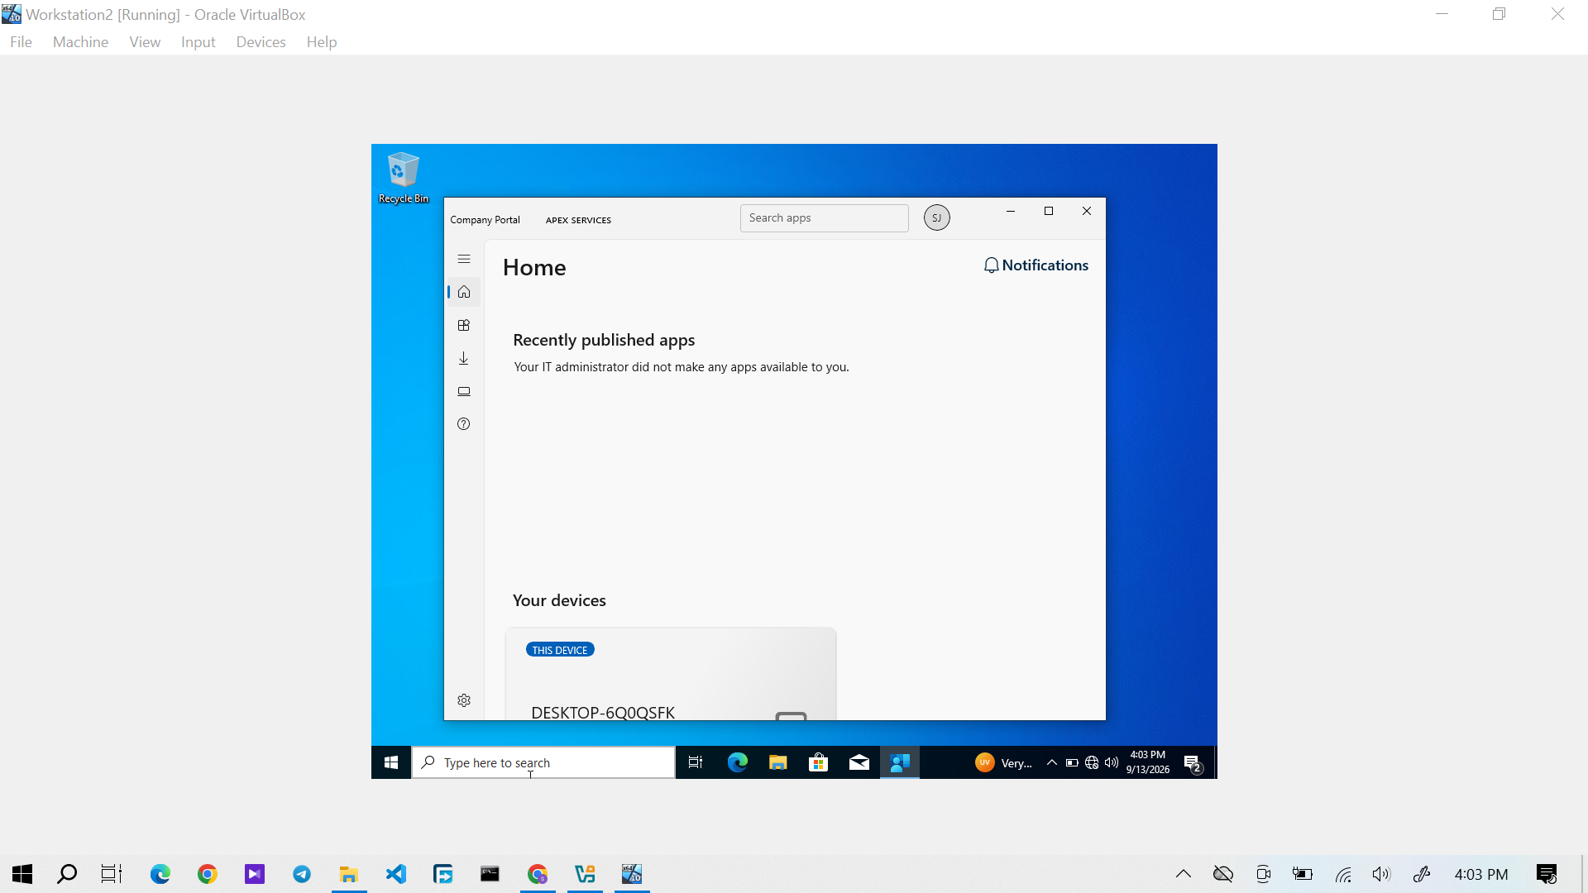Image resolution: width=1588 pixels, height=893 pixels.
Task: Open the Apps icon in Company Portal sidebar
Action: click(x=464, y=325)
